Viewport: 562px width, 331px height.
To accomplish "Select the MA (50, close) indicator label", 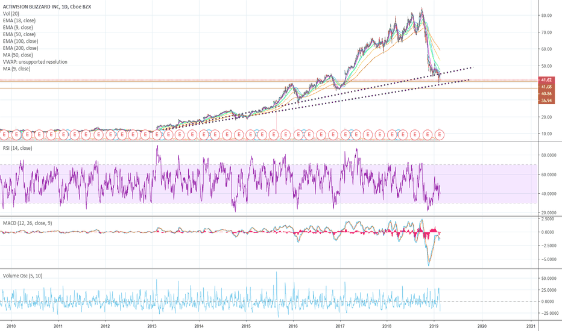I will pyautogui.click(x=18, y=55).
